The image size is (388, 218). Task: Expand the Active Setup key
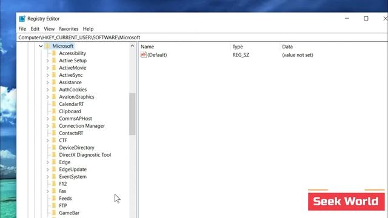[x=47, y=61]
